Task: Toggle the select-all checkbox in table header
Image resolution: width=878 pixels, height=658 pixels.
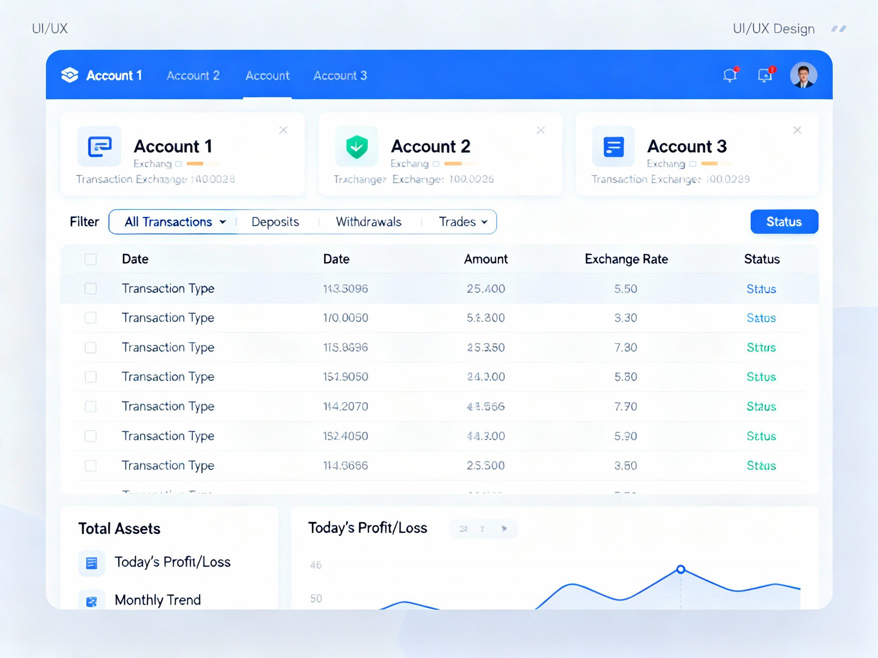Action: (x=90, y=259)
